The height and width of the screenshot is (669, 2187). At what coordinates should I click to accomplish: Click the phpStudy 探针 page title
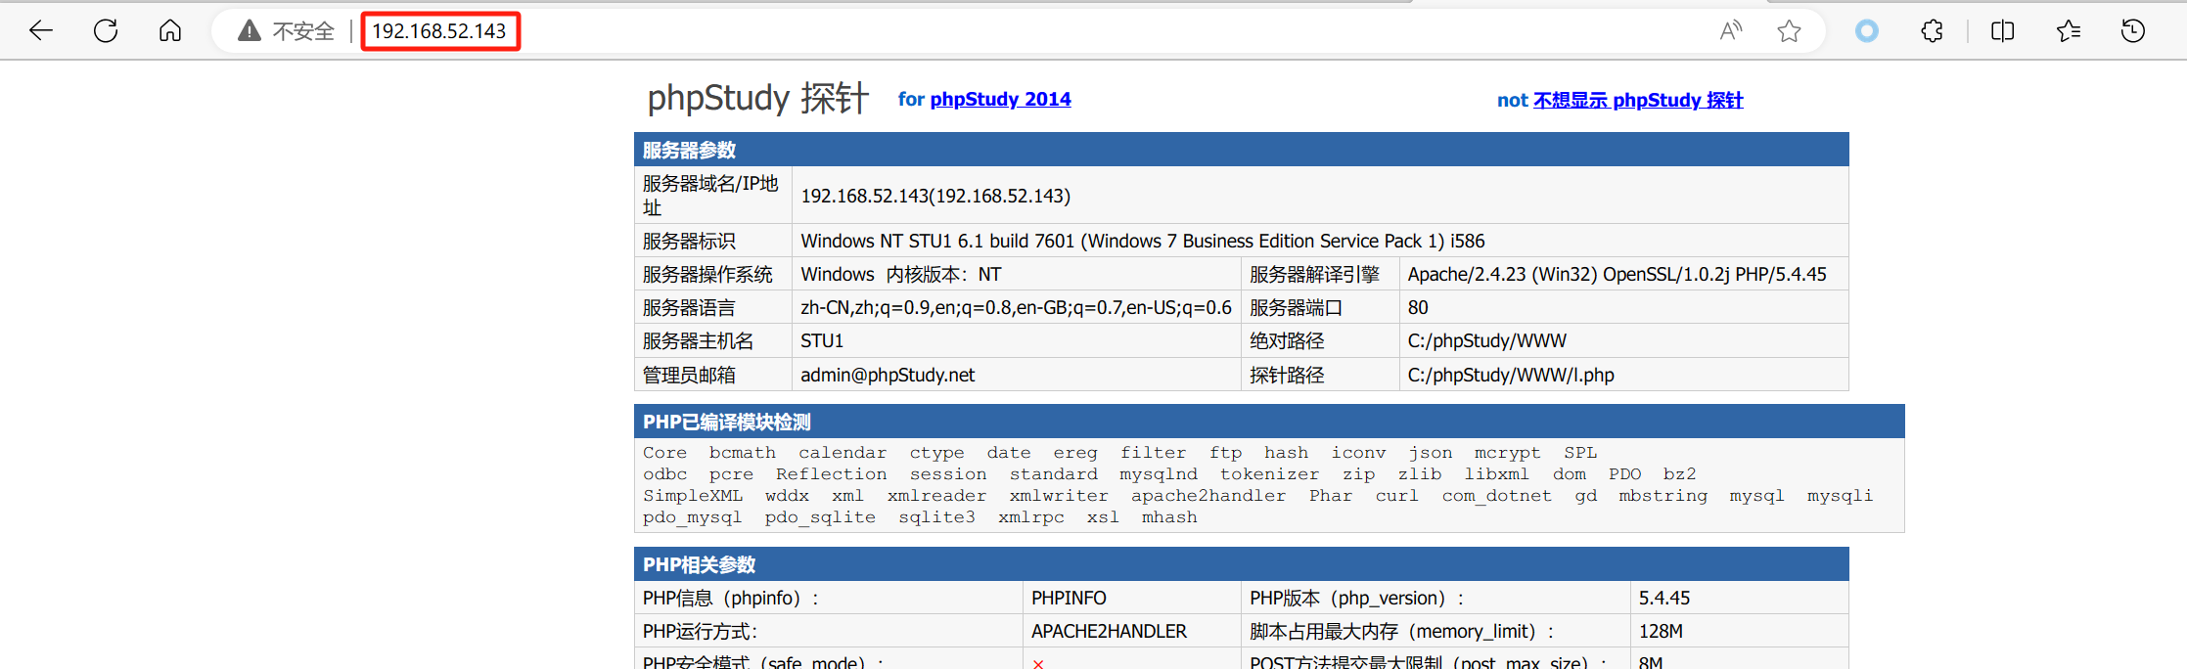pos(757,98)
